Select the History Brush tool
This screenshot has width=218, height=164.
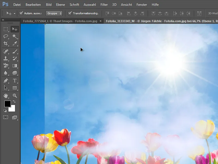(15, 58)
